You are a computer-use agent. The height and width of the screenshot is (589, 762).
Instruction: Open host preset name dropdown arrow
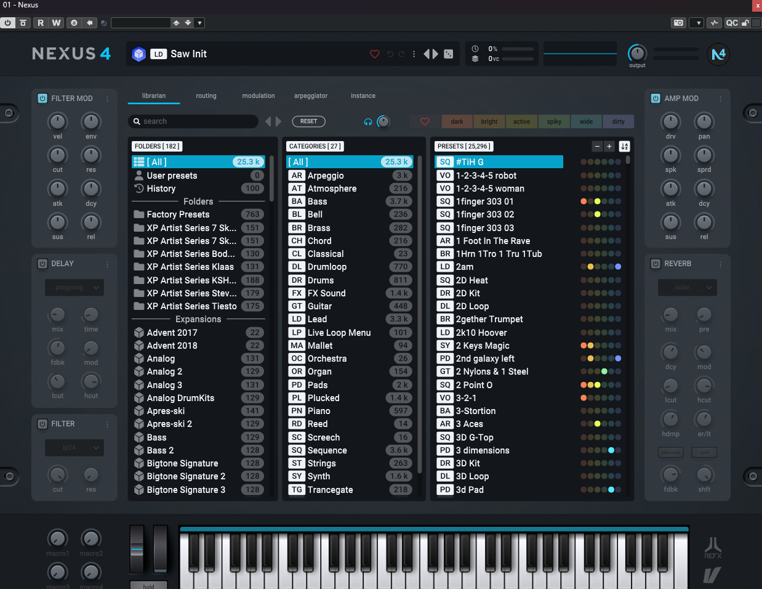coord(200,23)
